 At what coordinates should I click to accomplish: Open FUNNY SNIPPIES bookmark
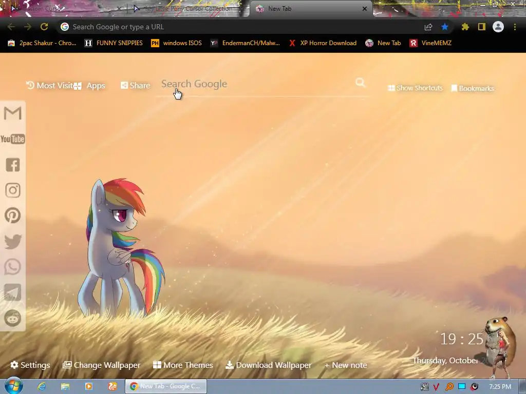(114, 43)
